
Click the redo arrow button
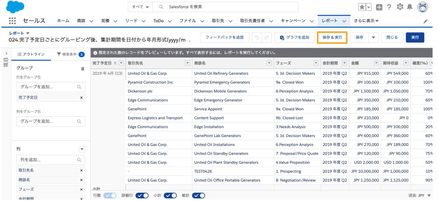[x=267, y=37]
